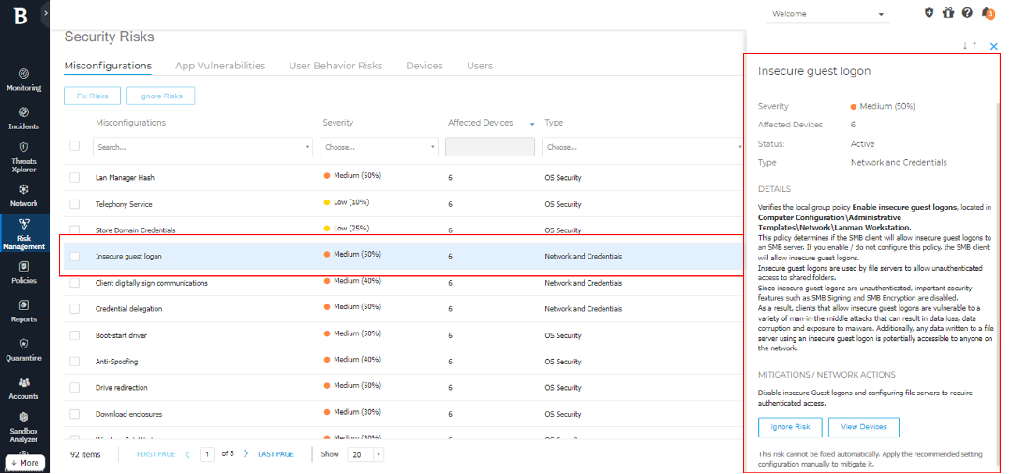1012x474 pixels.
Task: Open Monitoring in the sidebar
Action: point(23,79)
